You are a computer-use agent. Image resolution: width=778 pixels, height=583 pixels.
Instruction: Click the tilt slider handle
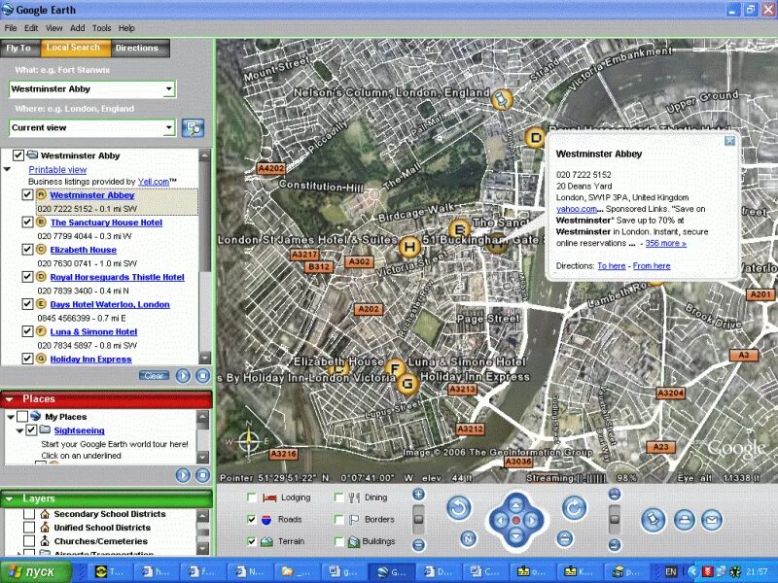pyautogui.click(x=615, y=519)
